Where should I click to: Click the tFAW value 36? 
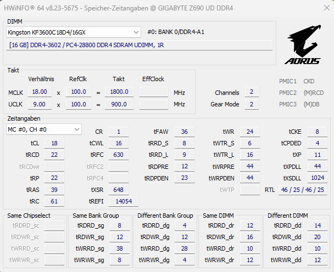(185, 132)
